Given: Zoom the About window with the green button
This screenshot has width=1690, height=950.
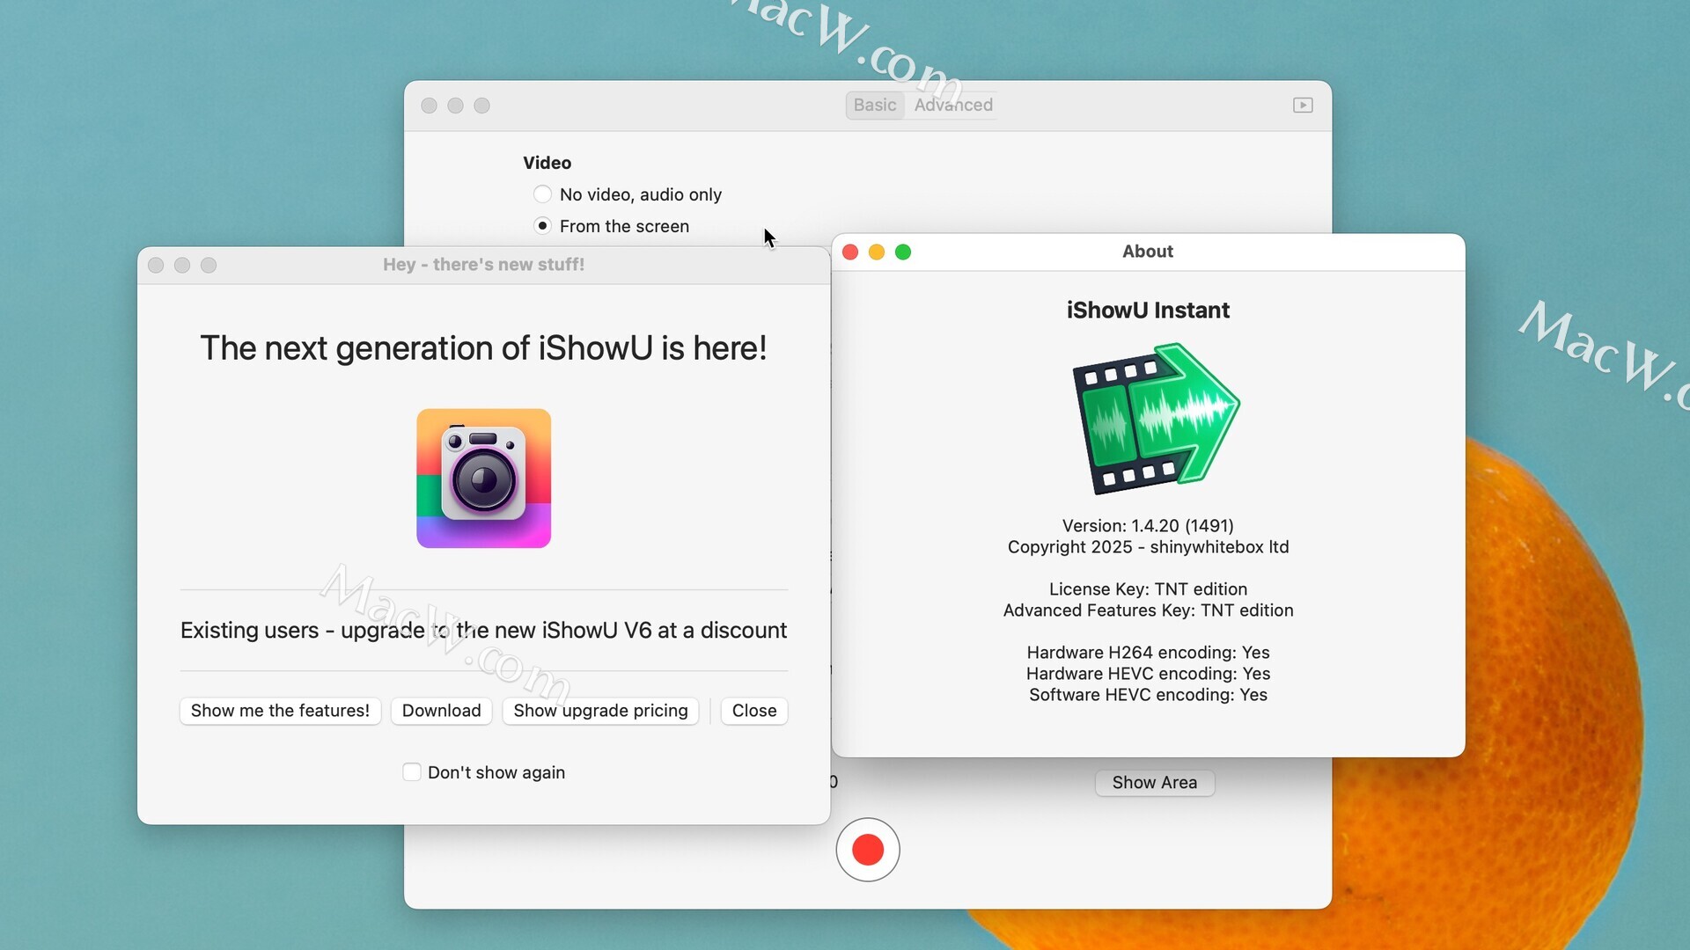Looking at the screenshot, I should coord(903,252).
